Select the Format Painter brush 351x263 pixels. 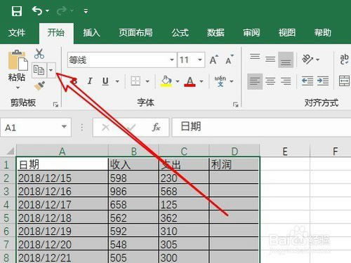click(x=39, y=86)
